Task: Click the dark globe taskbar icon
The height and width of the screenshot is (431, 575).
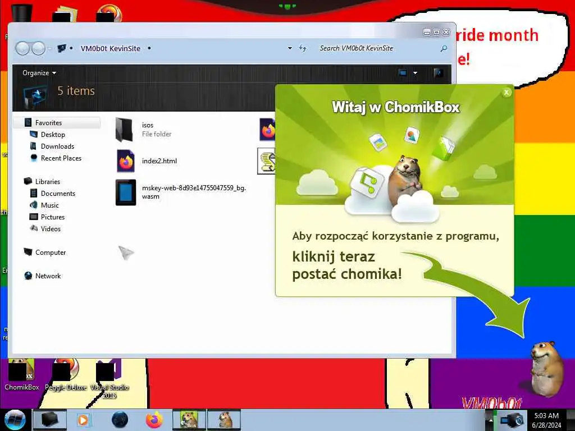Action: pyautogui.click(x=120, y=420)
